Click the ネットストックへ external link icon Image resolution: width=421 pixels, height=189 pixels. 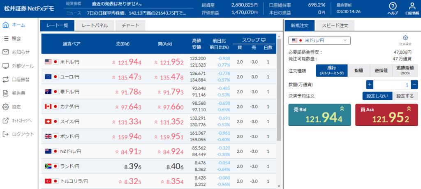coord(5,120)
